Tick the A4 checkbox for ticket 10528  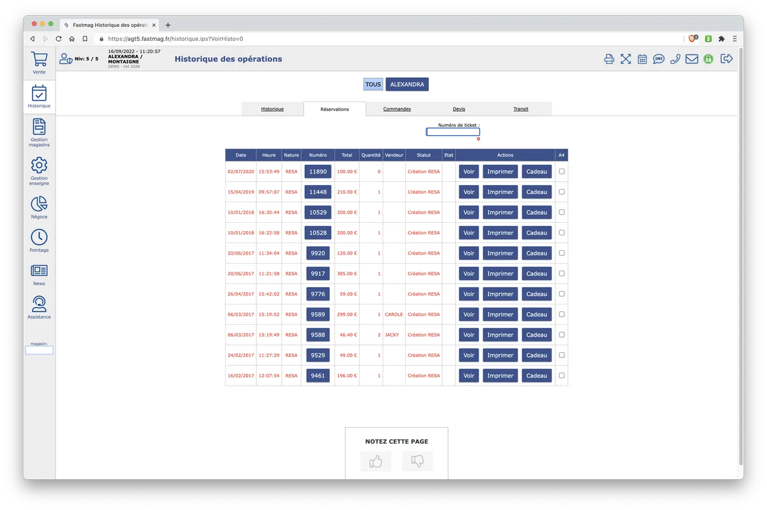pos(562,232)
